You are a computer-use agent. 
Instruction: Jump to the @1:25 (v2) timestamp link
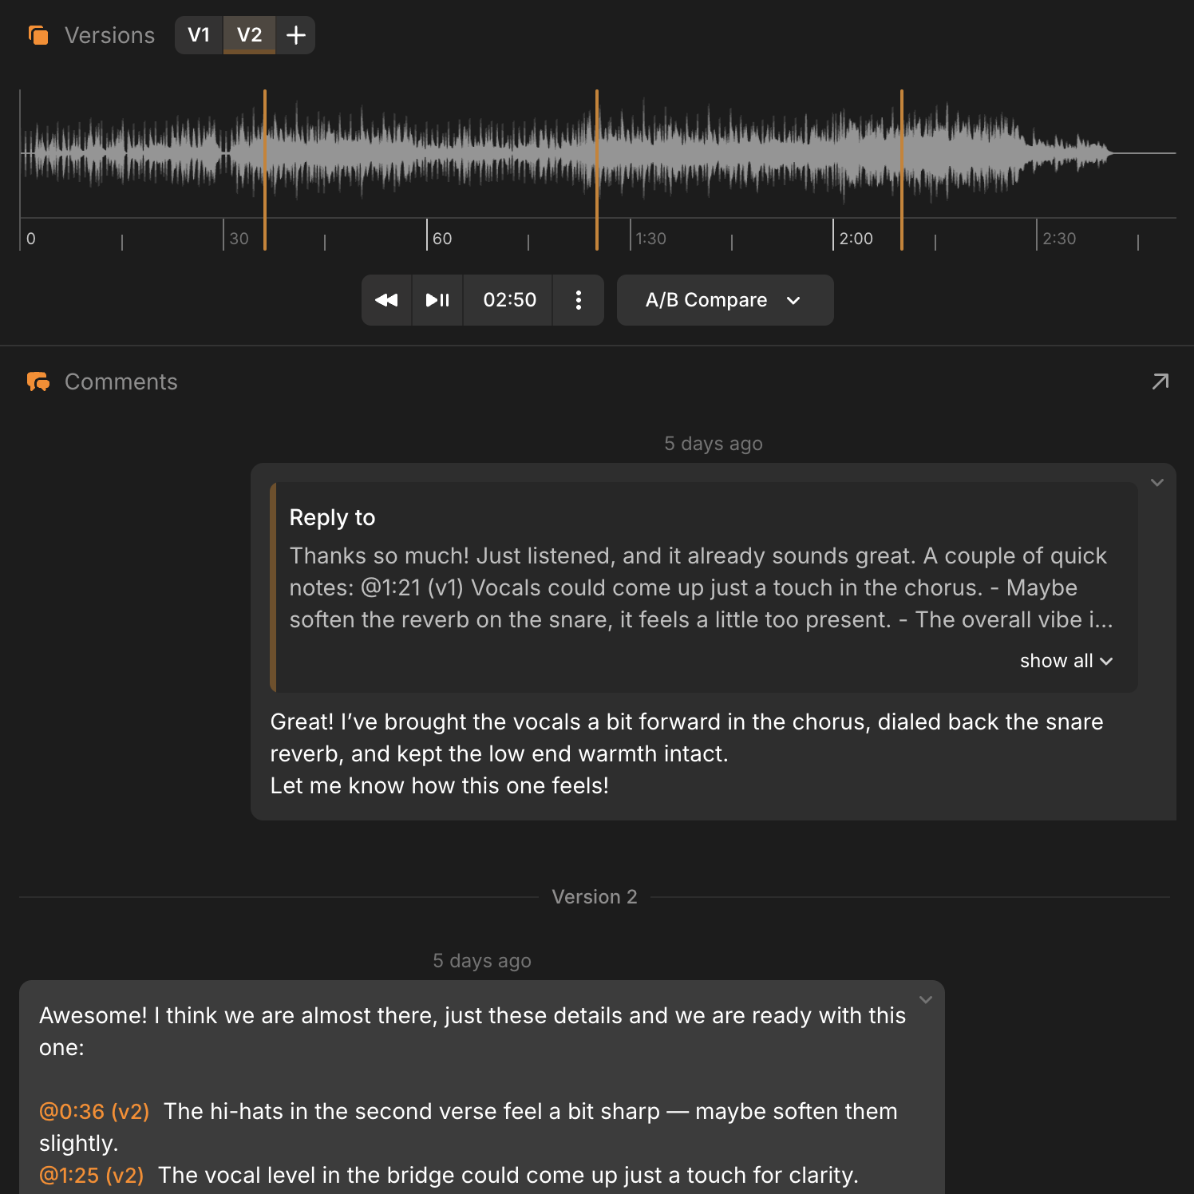click(x=92, y=1175)
